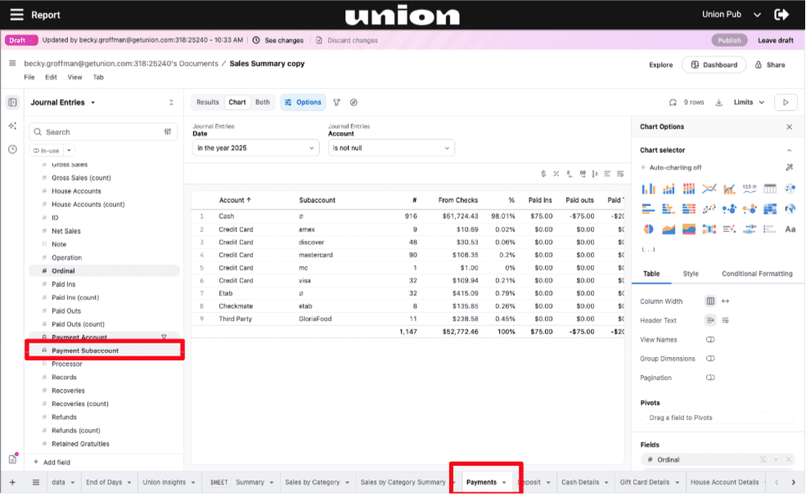The image size is (806, 496).
Task: Open the Date filter 'in the year 2025' dropdown
Action: (255, 148)
